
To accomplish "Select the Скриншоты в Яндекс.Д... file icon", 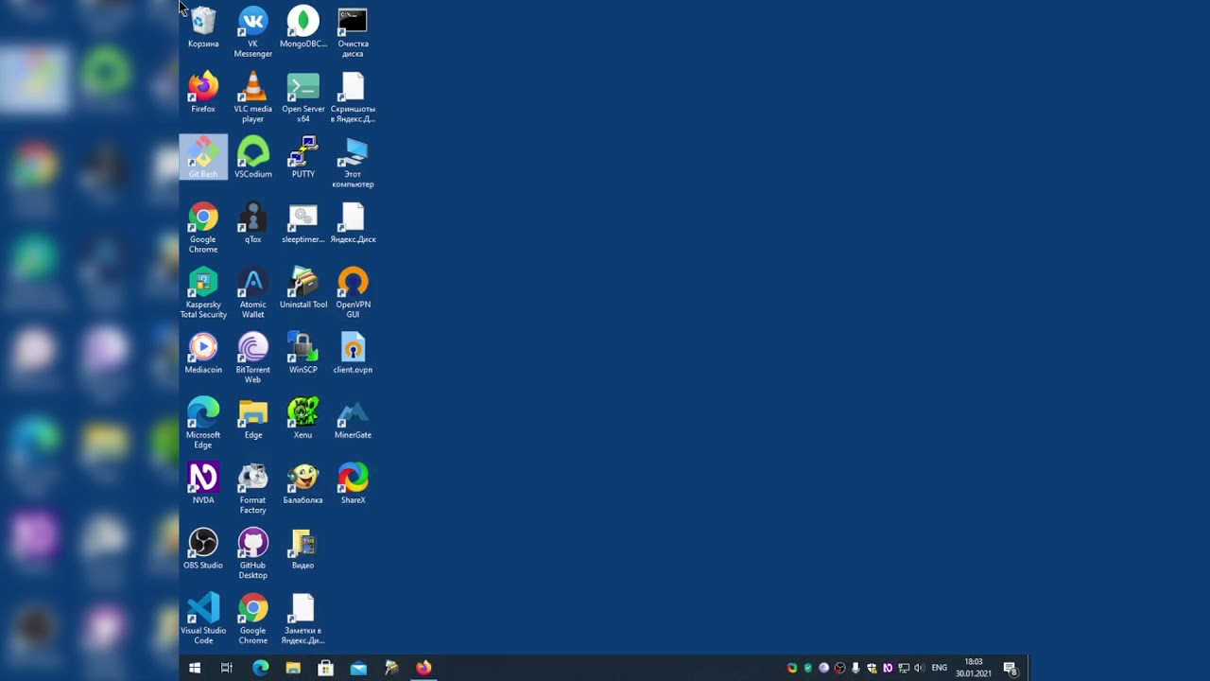I will click(x=353, y=97).
